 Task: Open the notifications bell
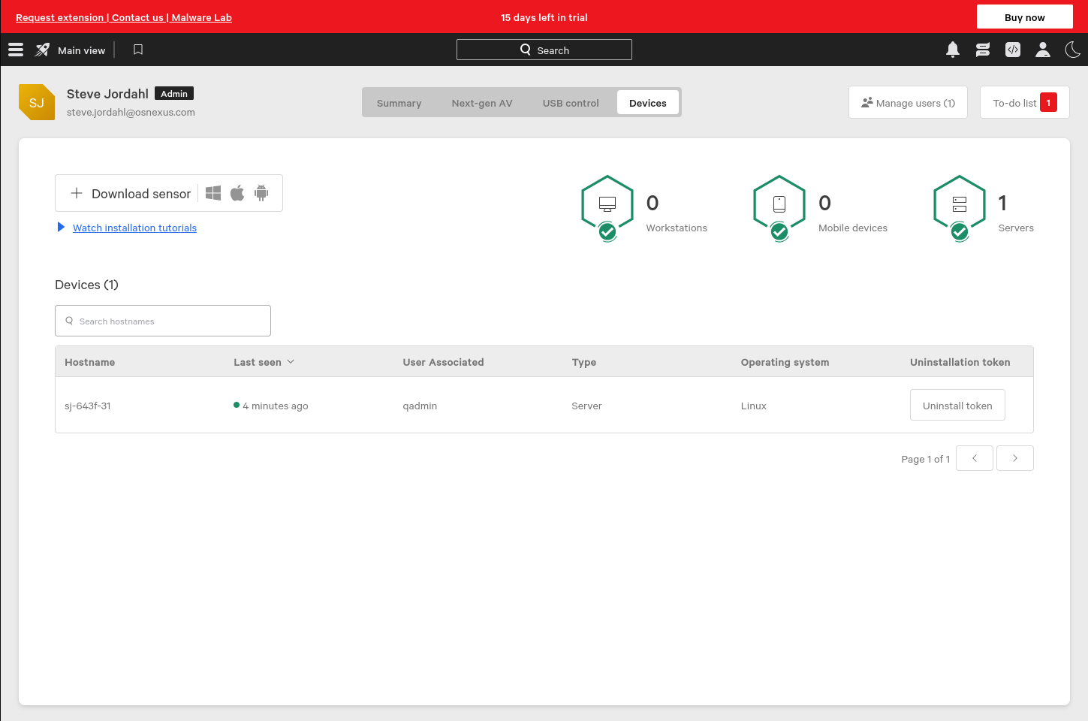pos(953,50)
